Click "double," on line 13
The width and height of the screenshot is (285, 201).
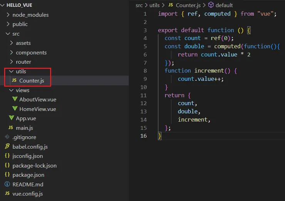coord(189,111)
